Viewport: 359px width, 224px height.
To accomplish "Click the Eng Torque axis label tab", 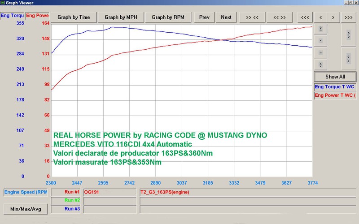I will (12, 16).
